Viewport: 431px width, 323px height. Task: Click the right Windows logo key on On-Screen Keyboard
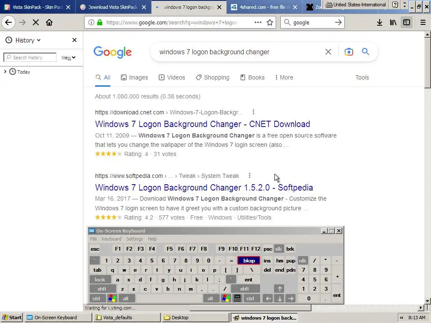tap(226, 298)
